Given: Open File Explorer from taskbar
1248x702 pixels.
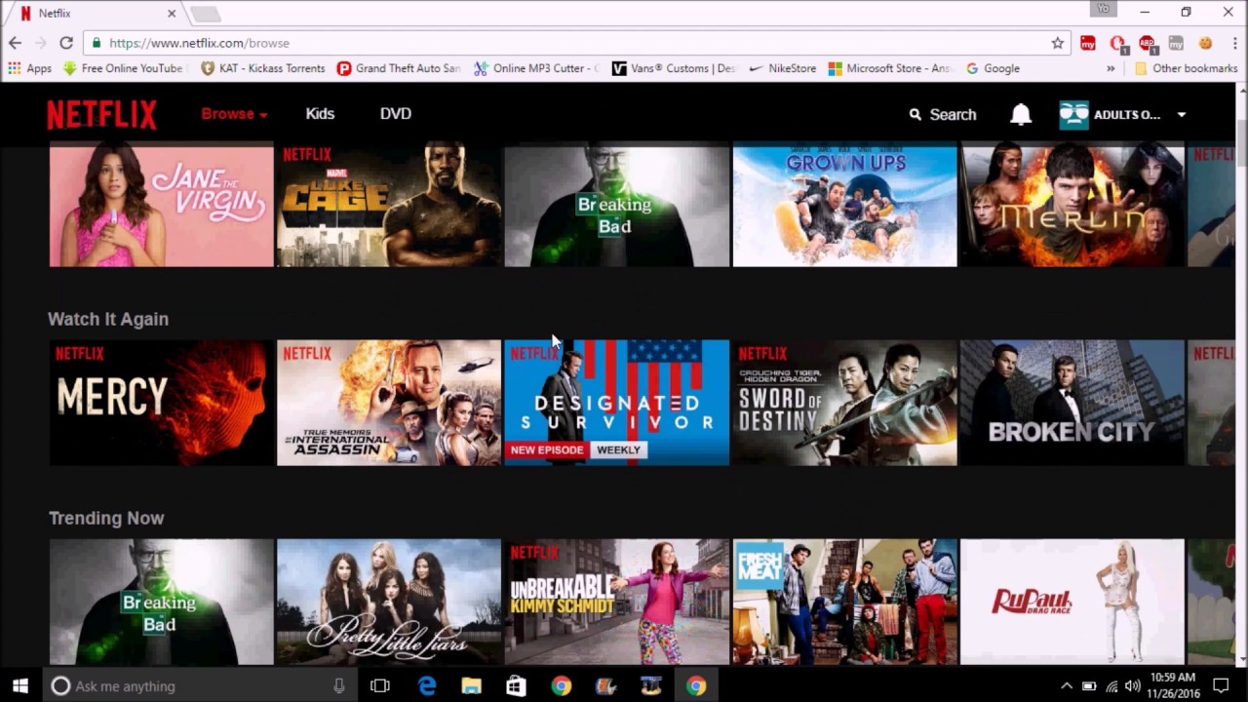Looking at the screenshot, I should click(x=472, y=686).
